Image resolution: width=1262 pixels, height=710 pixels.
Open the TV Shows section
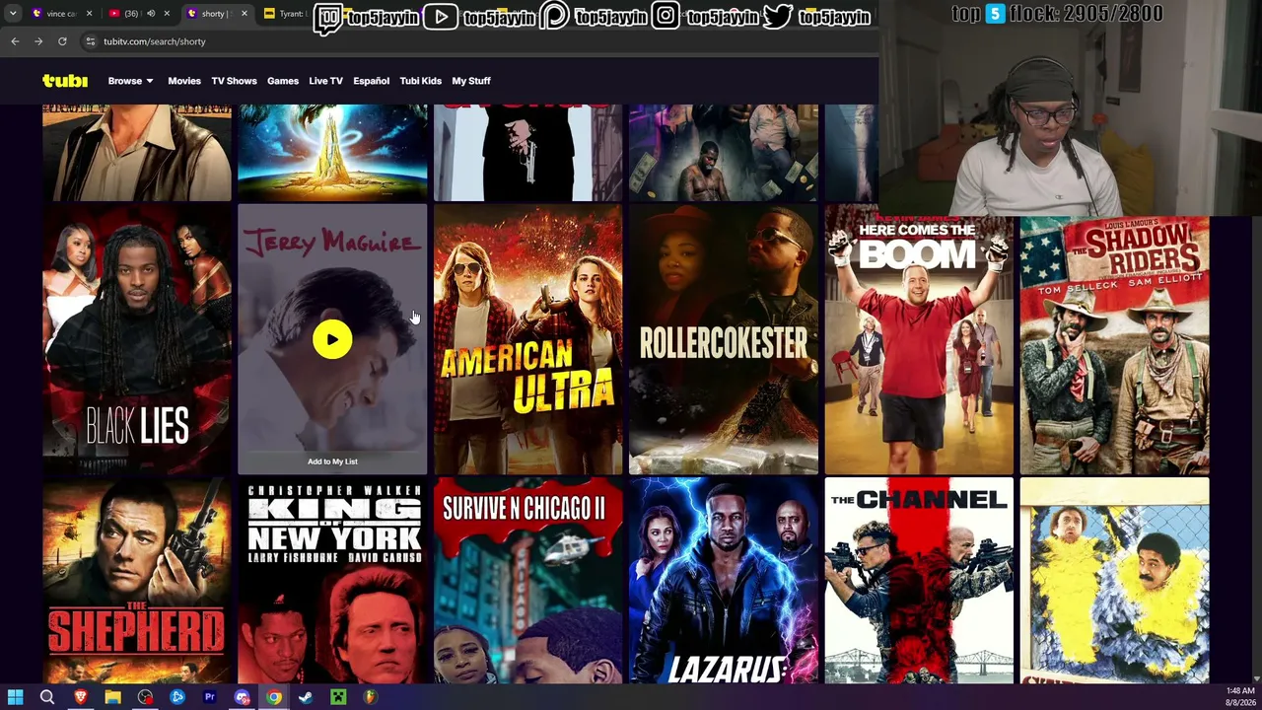click(234, 81)
